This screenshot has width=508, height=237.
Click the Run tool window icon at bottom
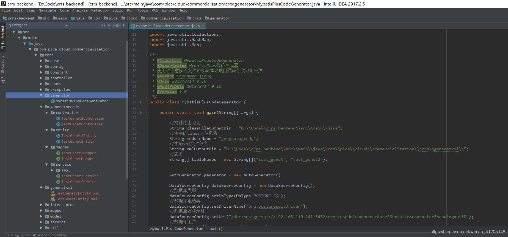(17, 235)
